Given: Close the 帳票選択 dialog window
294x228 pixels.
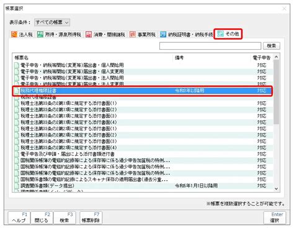Looking at the screenshot, I should tap(284, 9).
